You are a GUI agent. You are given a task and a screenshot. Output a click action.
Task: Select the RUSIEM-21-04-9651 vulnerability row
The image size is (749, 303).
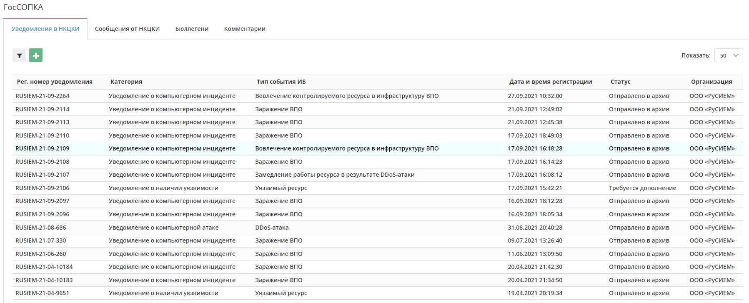click(43, 293)
